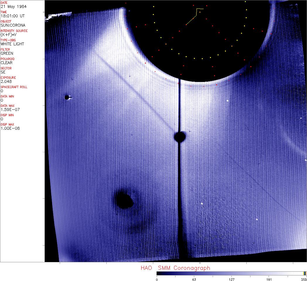This screenshot has width=307, height=281.
Task: Select the large dark spot in the lower left
Action: click(x=124, y=200)
